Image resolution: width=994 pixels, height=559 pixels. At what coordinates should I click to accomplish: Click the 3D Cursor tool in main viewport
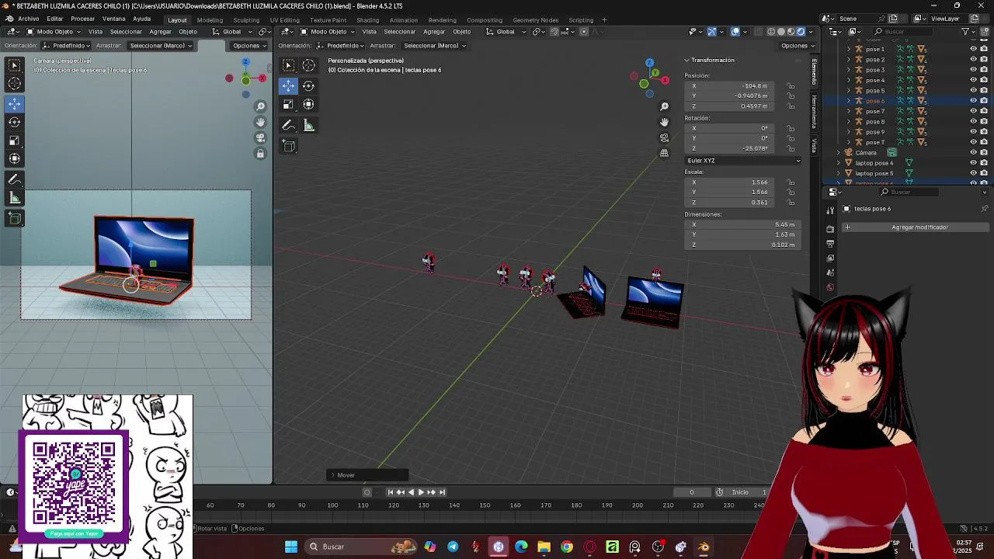point(308,65)
